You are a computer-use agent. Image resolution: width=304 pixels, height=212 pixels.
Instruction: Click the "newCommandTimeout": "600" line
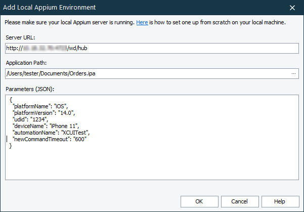tap(50, 139)
